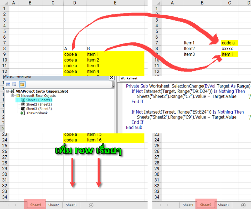Click yellow cell 'code a' in right sheet
Image resolution: width=251 pixels, height=209 pixels.
point(229,43)
